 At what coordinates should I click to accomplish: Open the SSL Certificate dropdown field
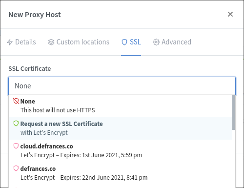[122, 86]
